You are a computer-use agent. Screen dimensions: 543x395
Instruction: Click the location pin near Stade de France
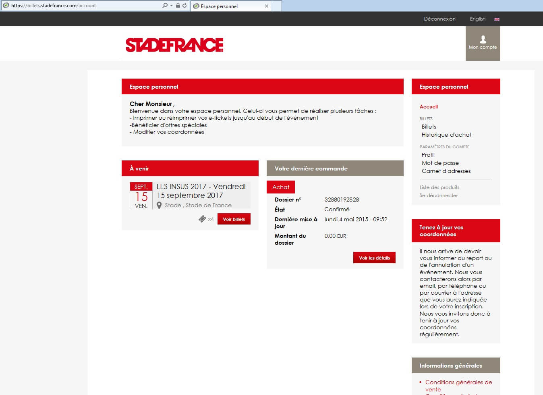coord(159,205)
